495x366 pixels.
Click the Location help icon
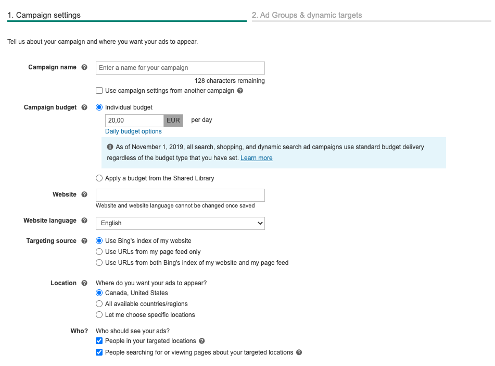coord(84,283)
